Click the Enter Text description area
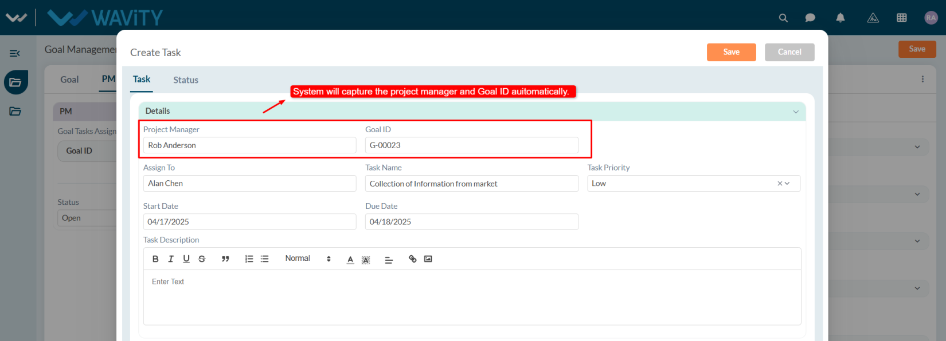The height and width of the screenshot is (341, 946). 472,297
